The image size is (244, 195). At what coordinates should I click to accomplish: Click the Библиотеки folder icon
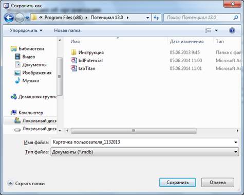click(x=13, y=49)
